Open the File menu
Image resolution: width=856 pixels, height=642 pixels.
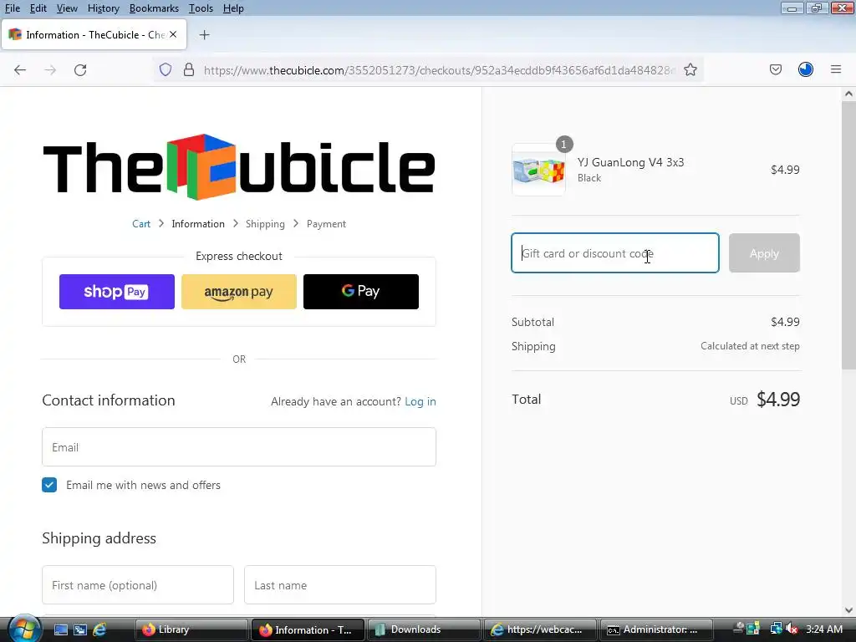click(13, 8)
